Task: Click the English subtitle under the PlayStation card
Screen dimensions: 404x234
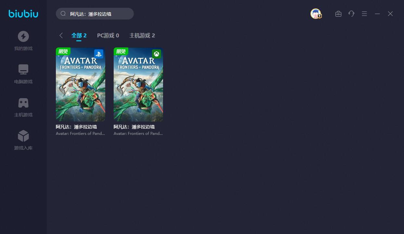Action: [x=81, y=134]
